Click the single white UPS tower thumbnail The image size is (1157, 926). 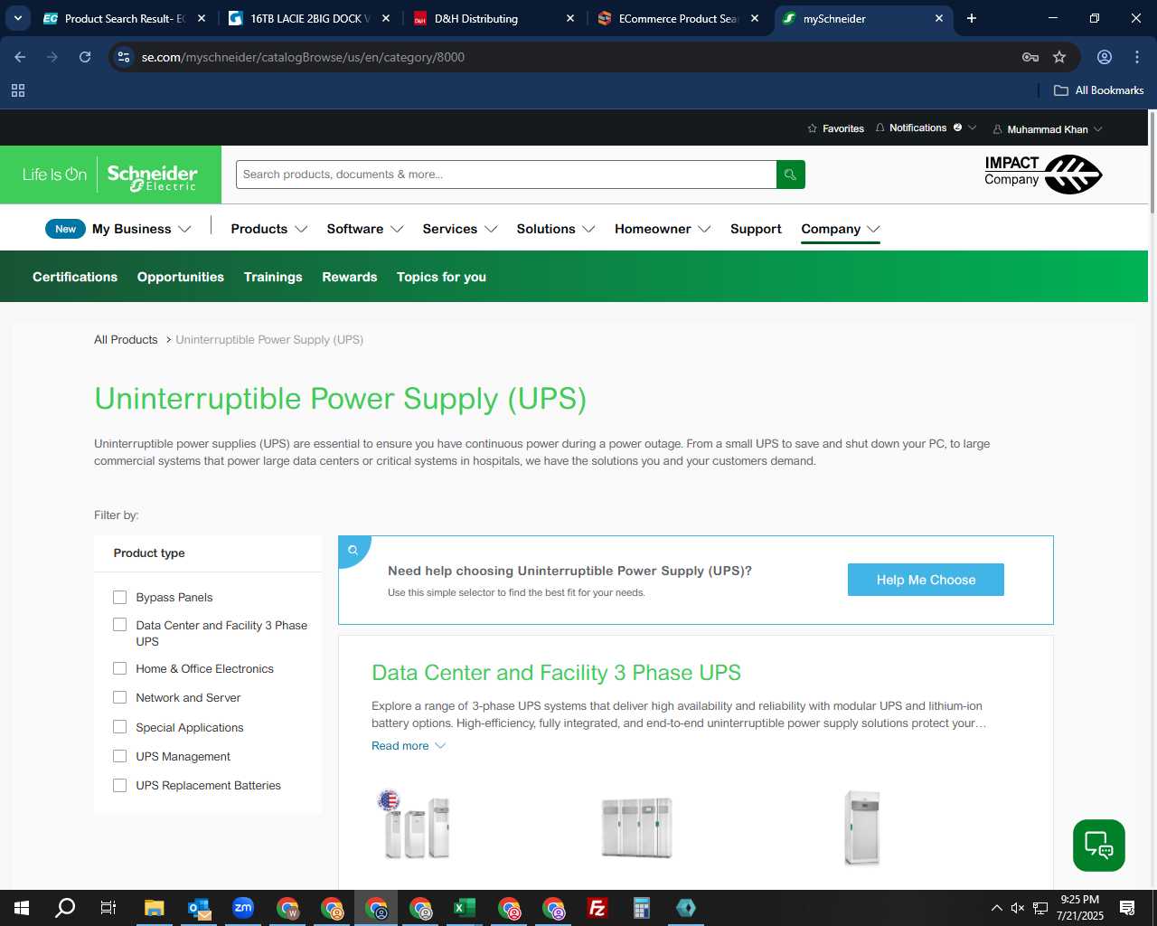(861, 827)
